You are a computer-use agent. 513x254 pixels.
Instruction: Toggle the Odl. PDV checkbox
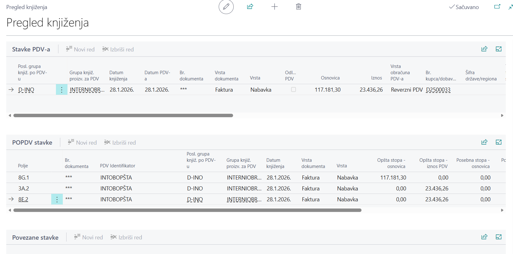coord(293,89)
